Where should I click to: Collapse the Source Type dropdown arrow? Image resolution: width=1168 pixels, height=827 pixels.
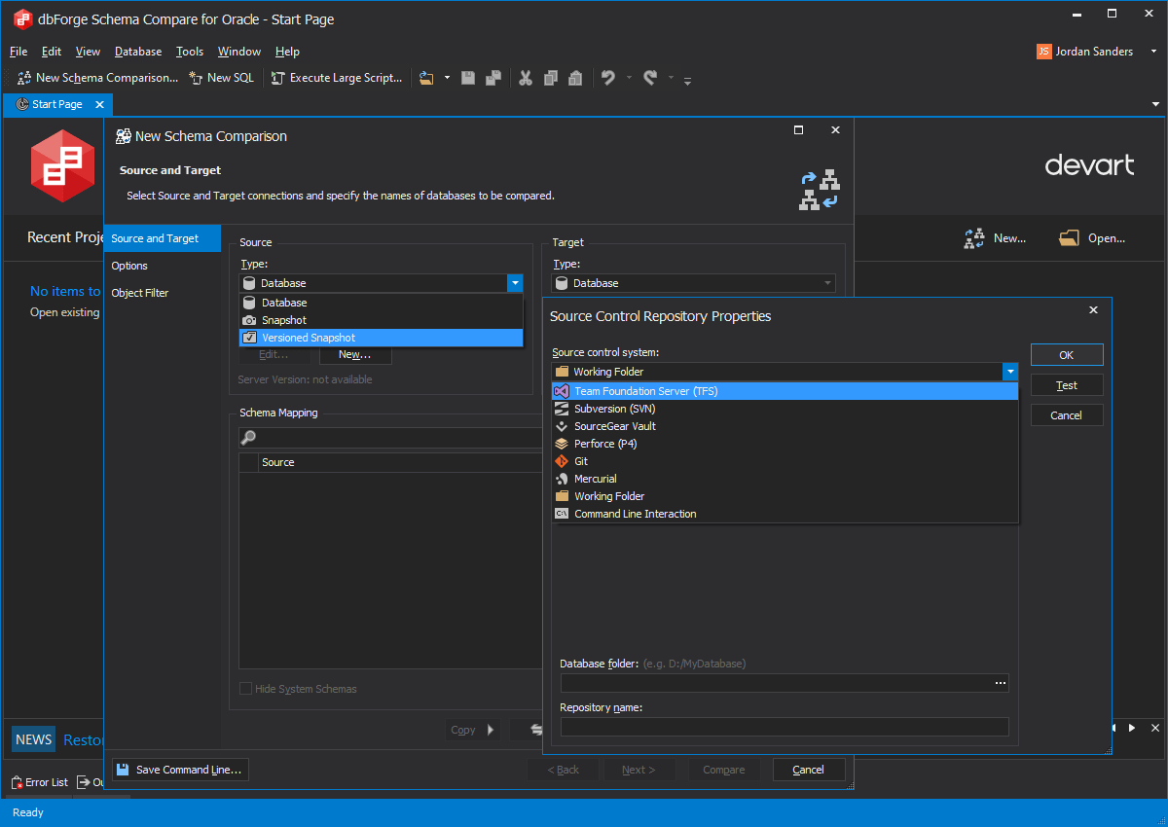pos(514,283)
